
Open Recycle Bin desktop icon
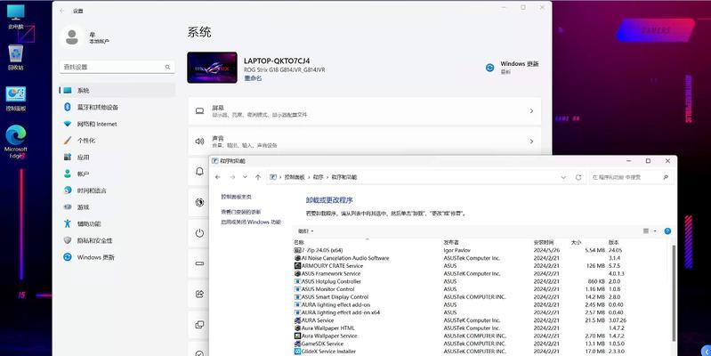pyautogui.click(x=15, y=58)
